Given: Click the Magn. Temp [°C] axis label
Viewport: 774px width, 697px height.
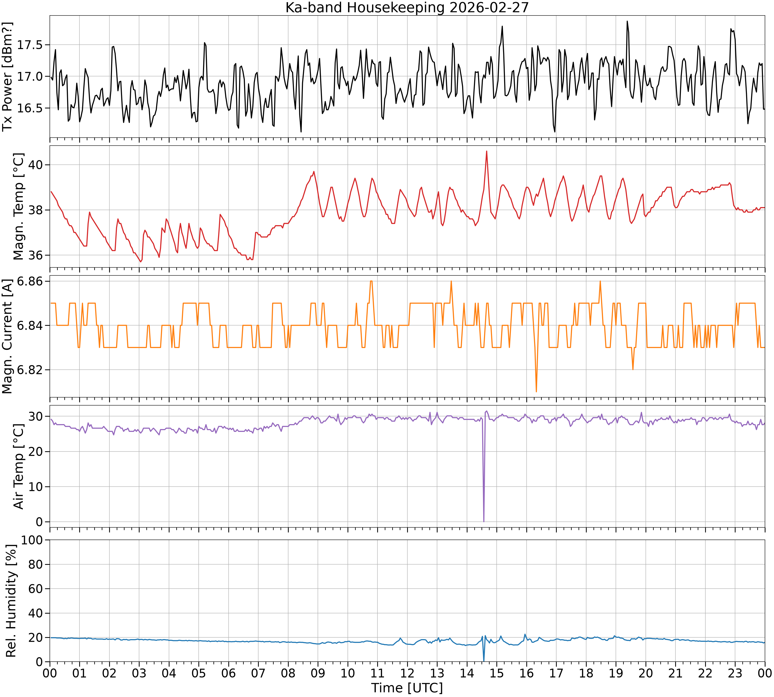Looking at the screenshot, I should click(18, 207).
